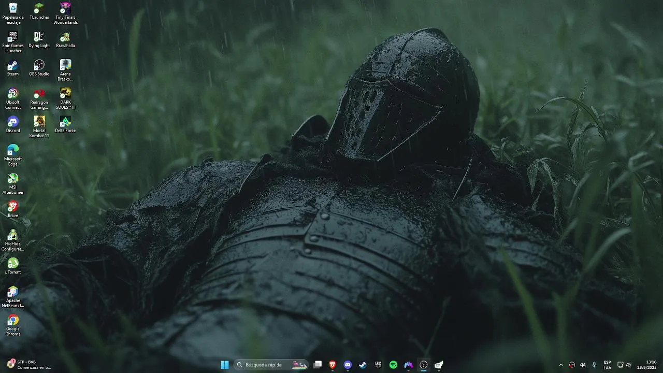The image size is (663, 373).
Task: Switch to OBS Studio in the taskbar
Action: pos(424,365)
